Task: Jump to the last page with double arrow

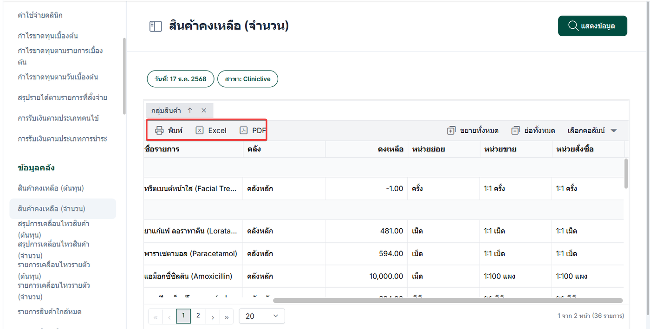Action: (x=227, y=316)
